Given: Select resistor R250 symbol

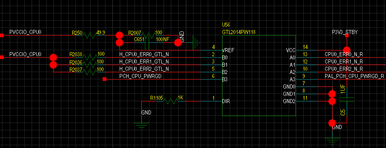Looking at the screenshot, I should [91, 35].
